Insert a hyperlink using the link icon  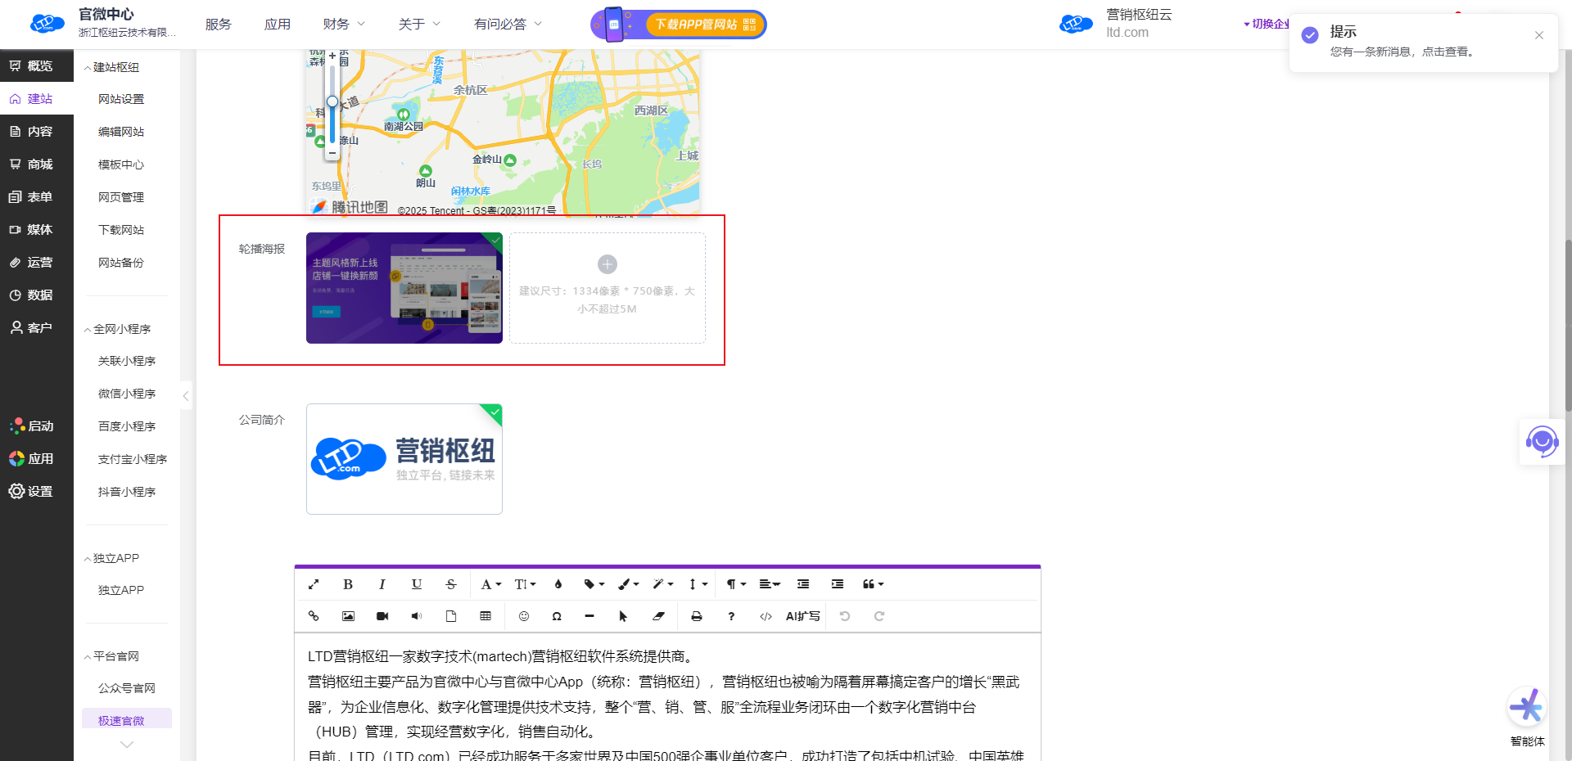coord(314,616)
